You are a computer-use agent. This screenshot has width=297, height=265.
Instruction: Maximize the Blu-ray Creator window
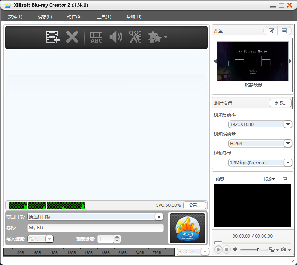pyautogui.click(x=282, y=5)
